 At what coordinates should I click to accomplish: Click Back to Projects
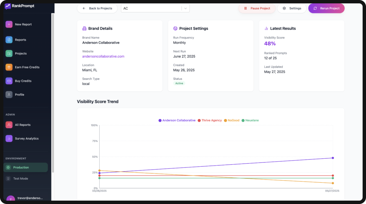point(97,8)
